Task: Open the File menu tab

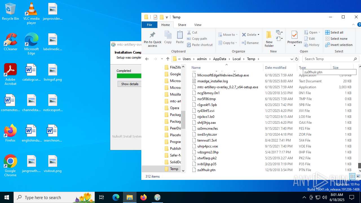Action: point(149,25)
